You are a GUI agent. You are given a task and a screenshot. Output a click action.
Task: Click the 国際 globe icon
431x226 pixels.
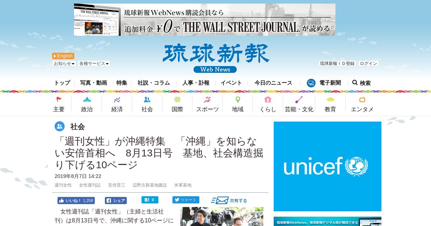pyautogui.click(x=177, y=100)
